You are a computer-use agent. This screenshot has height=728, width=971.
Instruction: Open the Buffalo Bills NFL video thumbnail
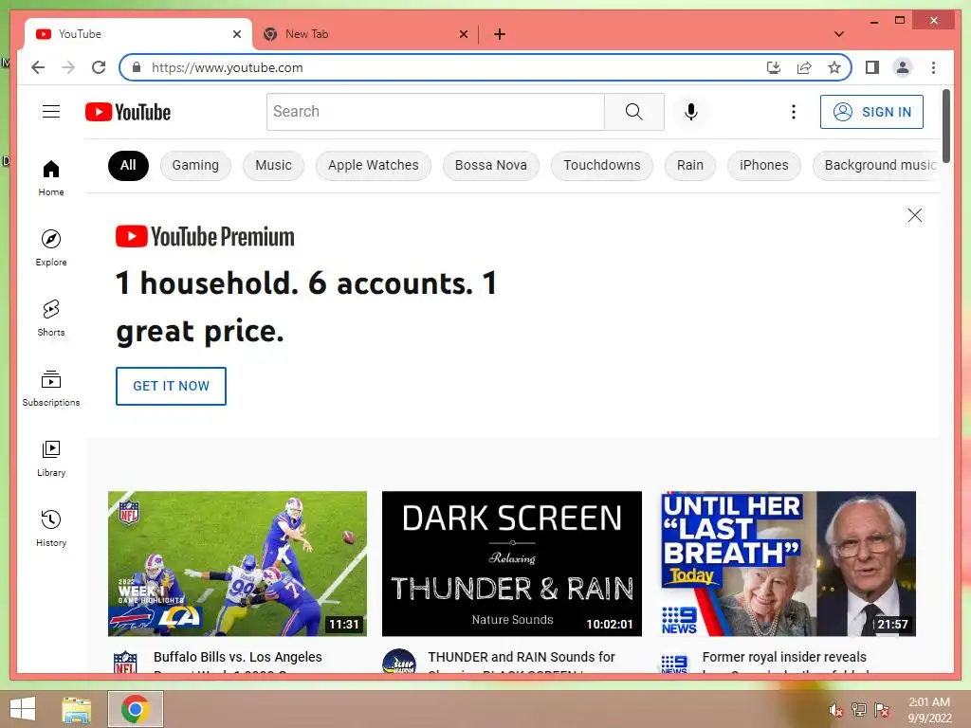pyautogui.click(x=237, y=563)
